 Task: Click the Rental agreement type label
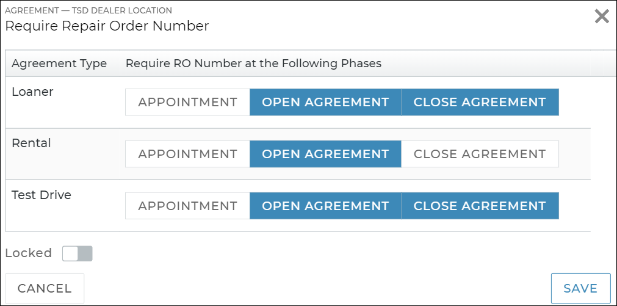(32, 144)
